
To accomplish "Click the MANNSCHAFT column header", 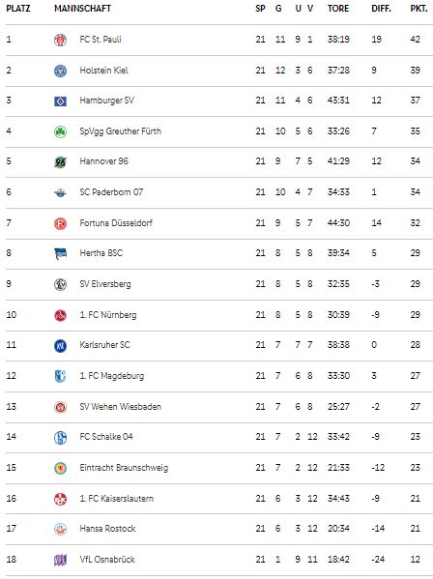I will point(82,8).
